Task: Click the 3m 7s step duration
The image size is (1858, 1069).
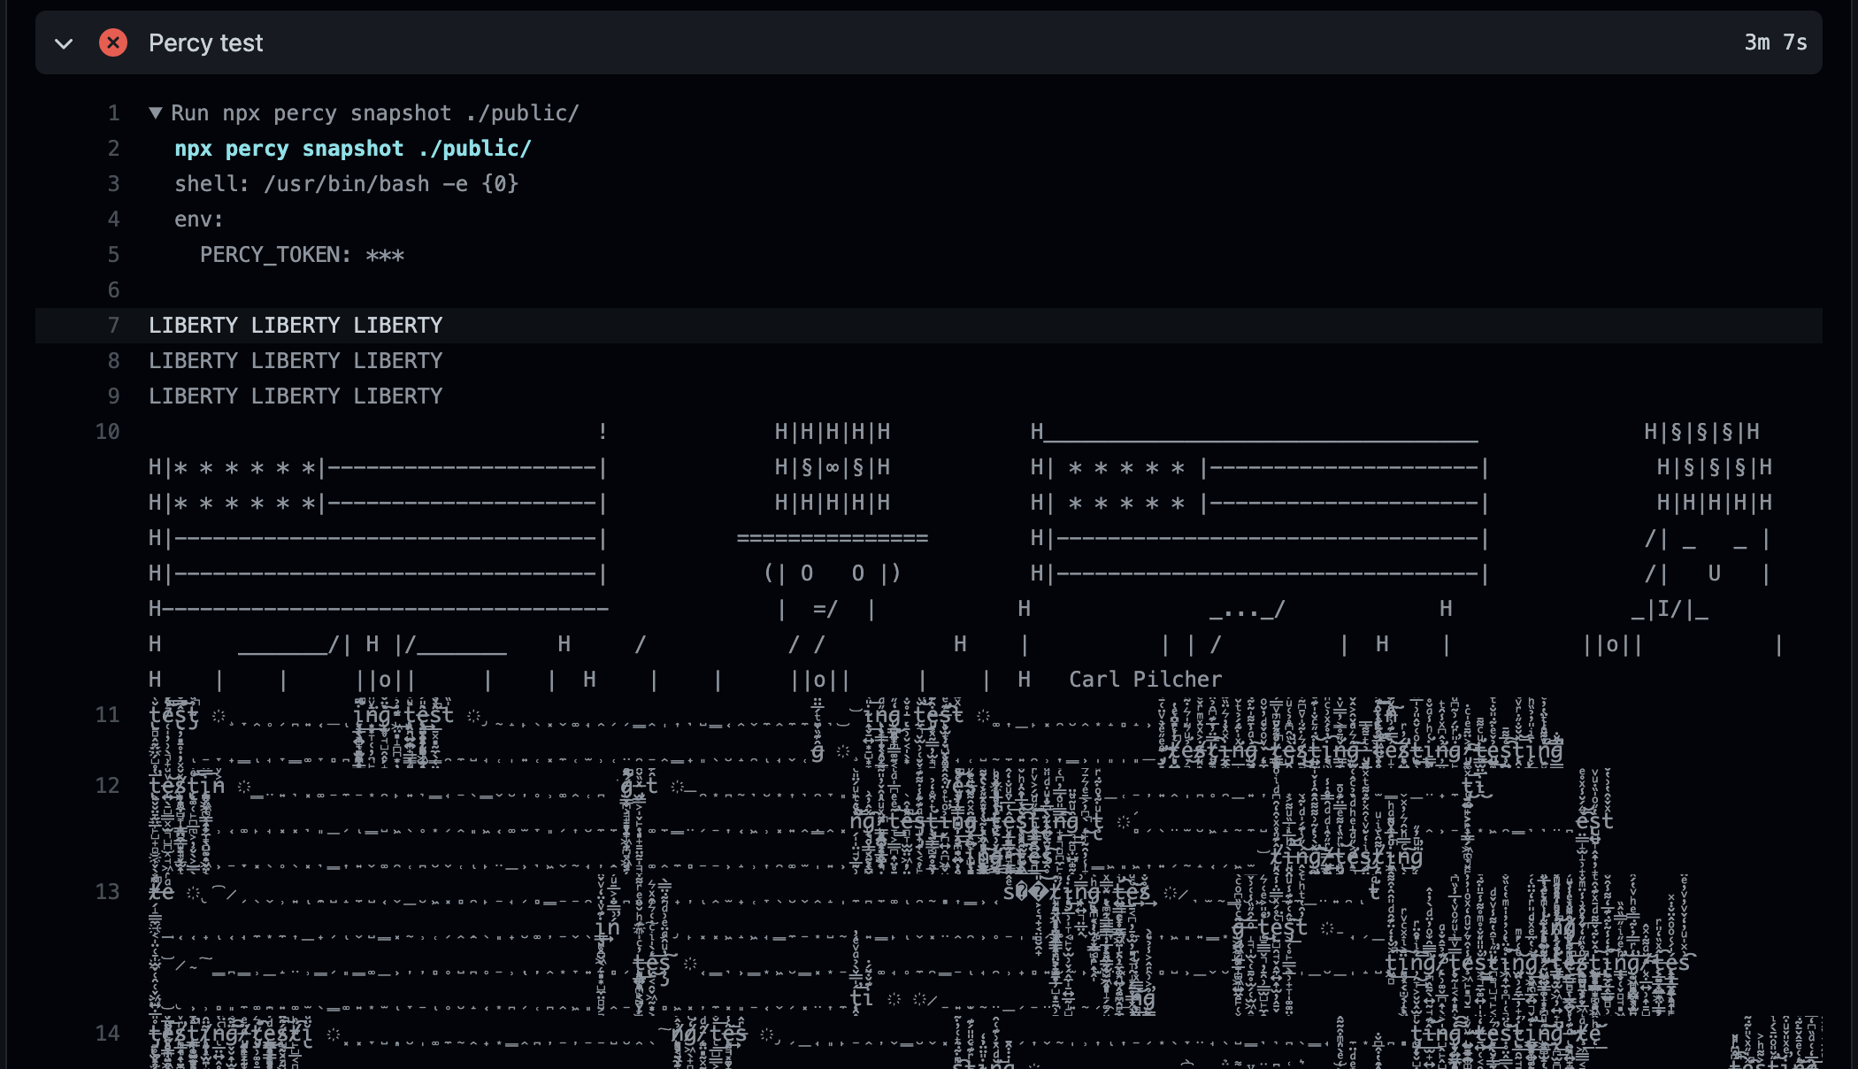Action: point(1775,42)
